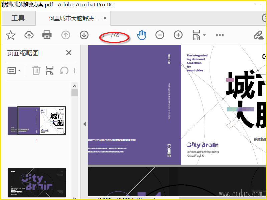This screenshot has width=267, height=200.
Task: Go to previous page with up arrow
Action: (x=66, y=35)
